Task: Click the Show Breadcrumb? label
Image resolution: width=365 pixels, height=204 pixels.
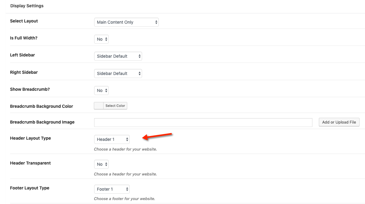Action: [x=30, y=89]
